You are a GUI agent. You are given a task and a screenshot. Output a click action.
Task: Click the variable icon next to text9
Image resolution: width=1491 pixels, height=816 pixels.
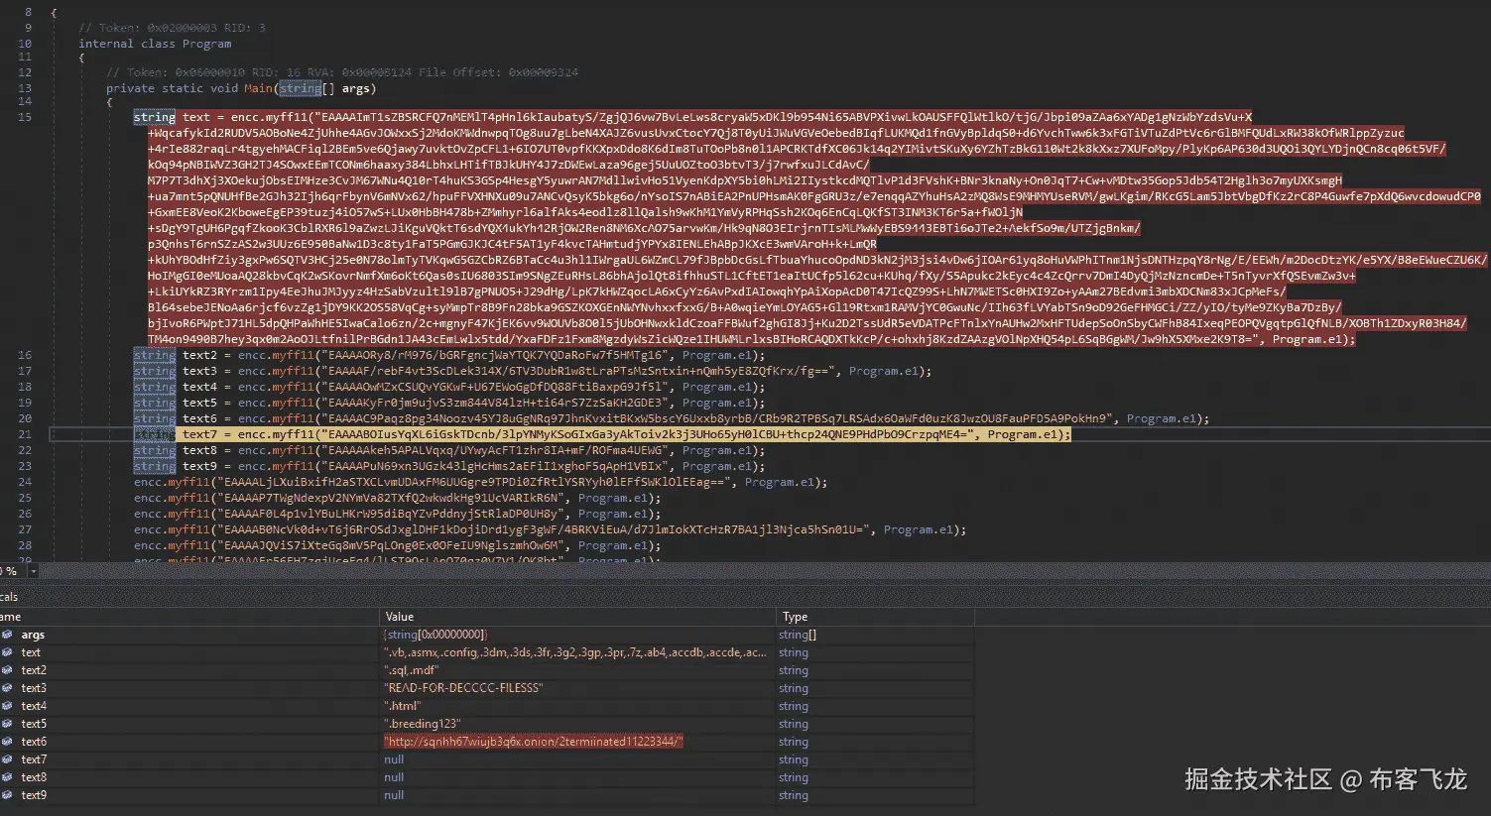pos(7,795)
